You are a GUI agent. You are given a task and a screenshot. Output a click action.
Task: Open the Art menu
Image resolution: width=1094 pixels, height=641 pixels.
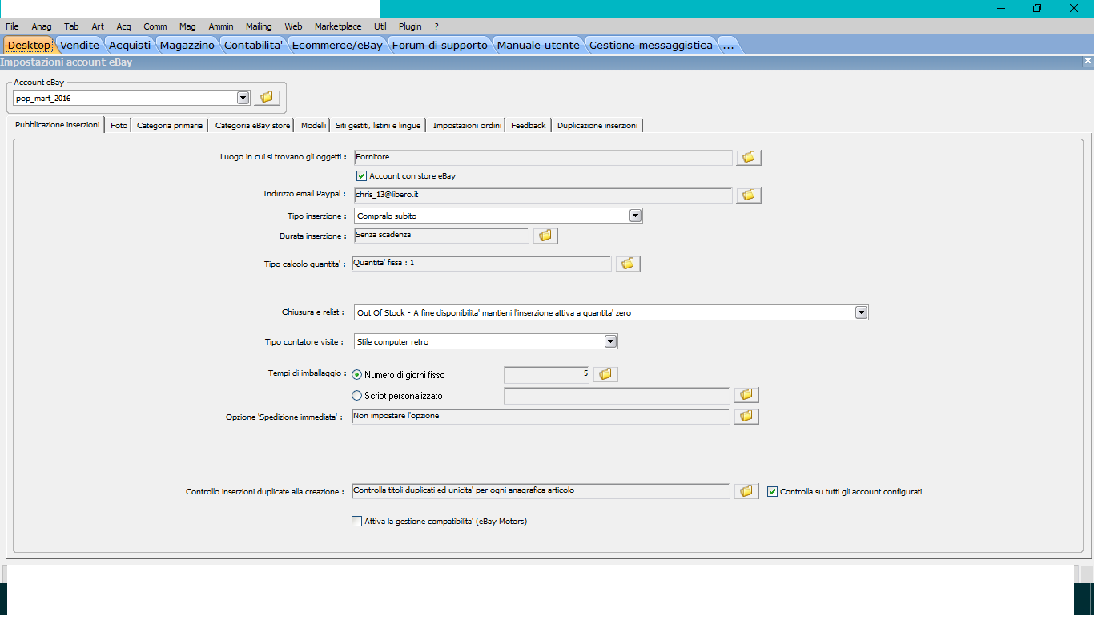coord(98,26)
